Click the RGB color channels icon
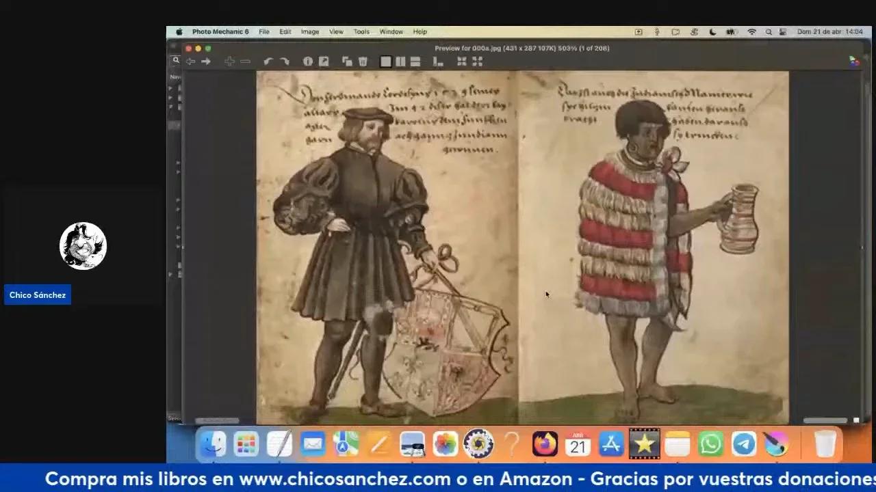 854,61
